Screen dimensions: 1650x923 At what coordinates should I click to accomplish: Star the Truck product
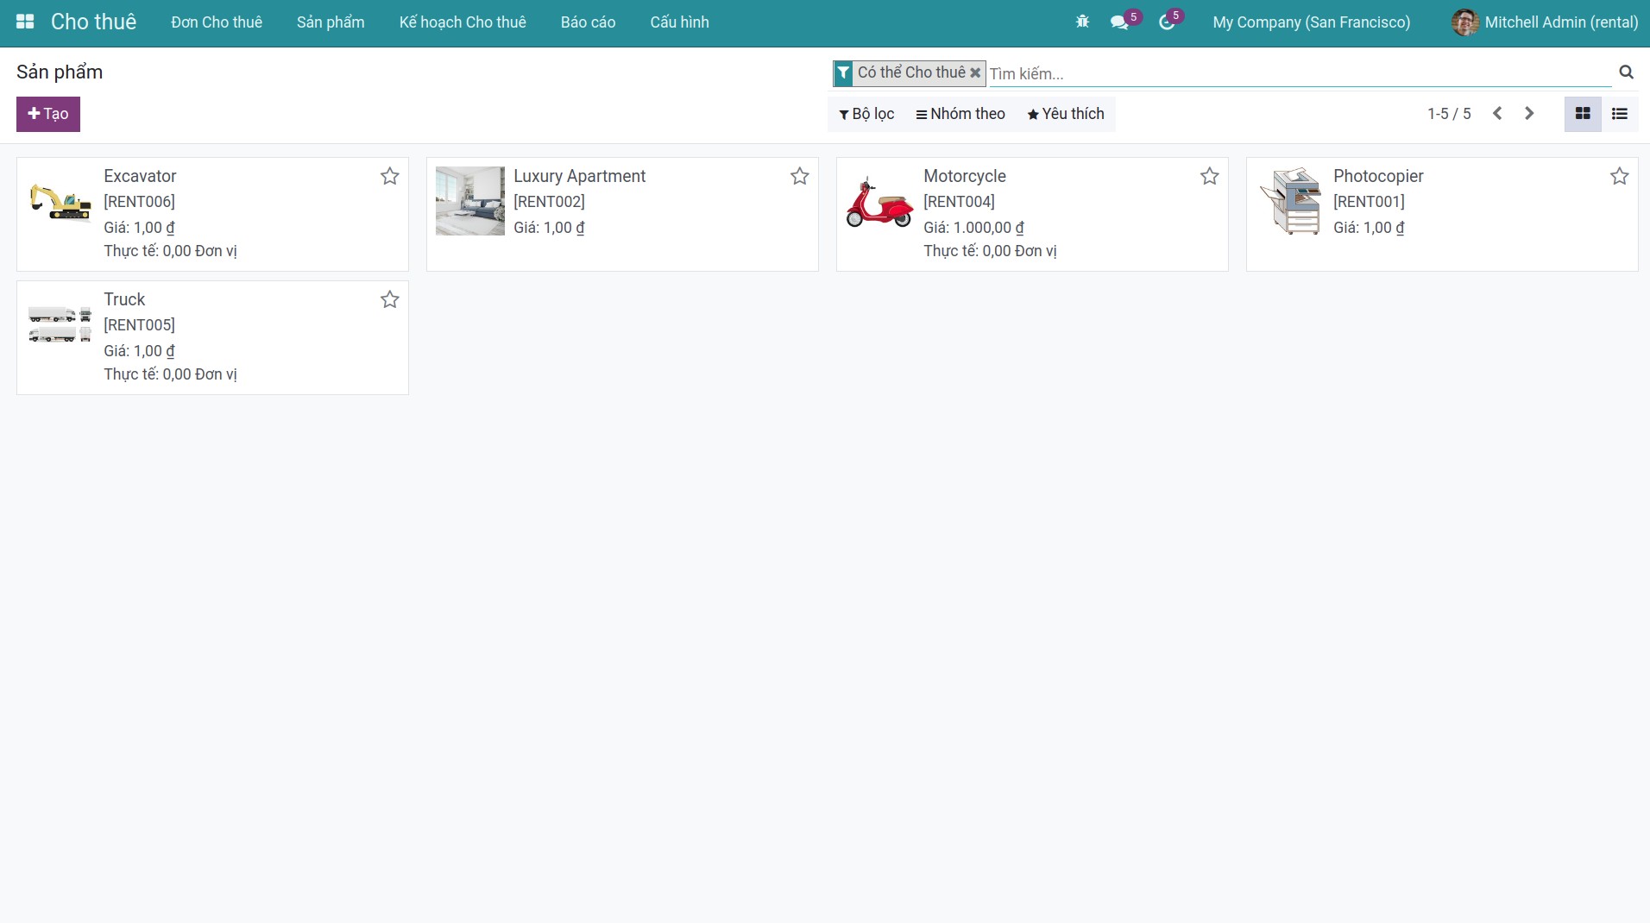coord(390,299)
